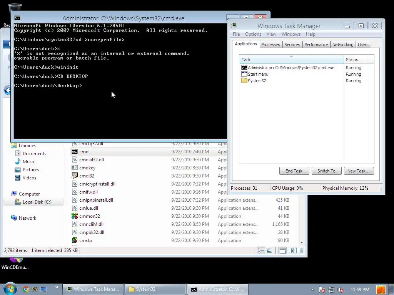Switch to Windows Task Manager taskbar button

tap(93, 289)
